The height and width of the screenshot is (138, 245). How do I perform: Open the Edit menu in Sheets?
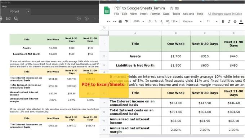[x=125, y=14]
